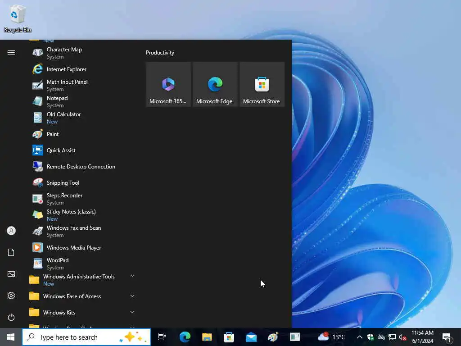461x346 pixels.
Task: Open the Microsoft Store tile
Action: [262, 84]
